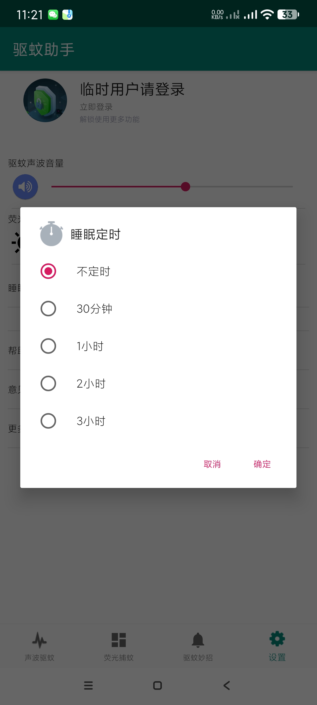Open the 驱蚊妙招 bell tab

coord(198,646)
